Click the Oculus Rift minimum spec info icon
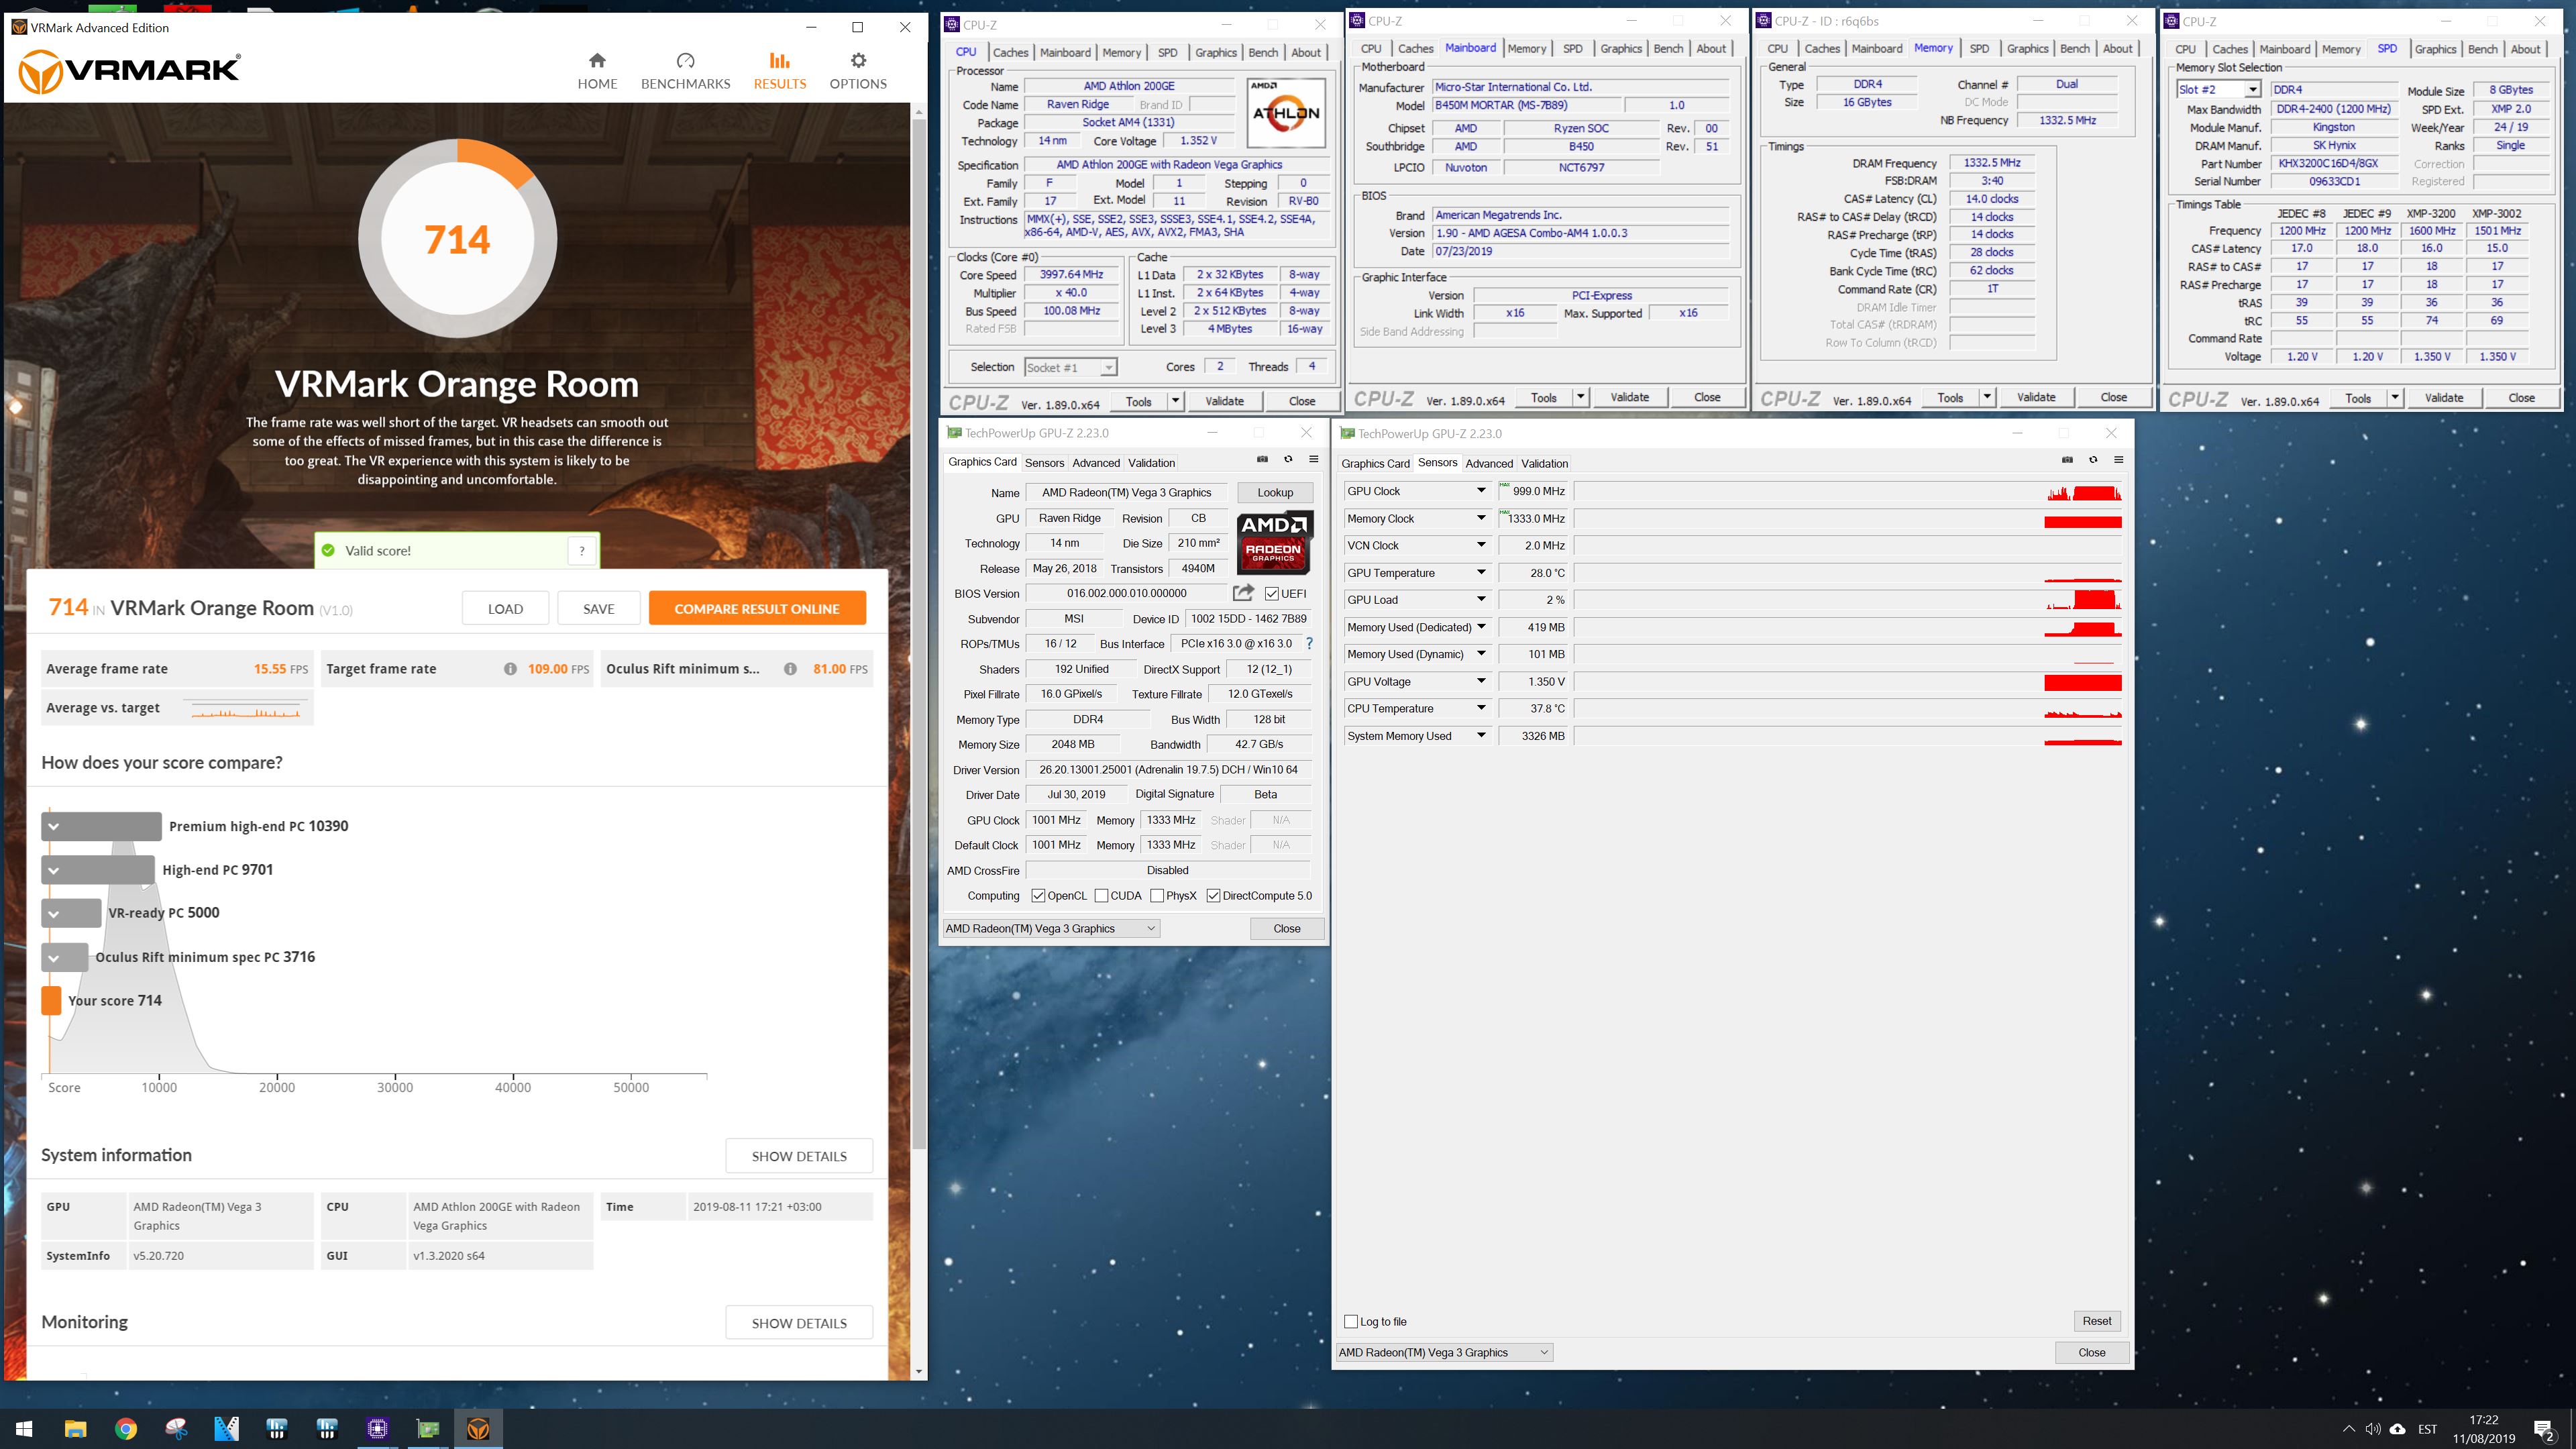 [x=790, y=669]
